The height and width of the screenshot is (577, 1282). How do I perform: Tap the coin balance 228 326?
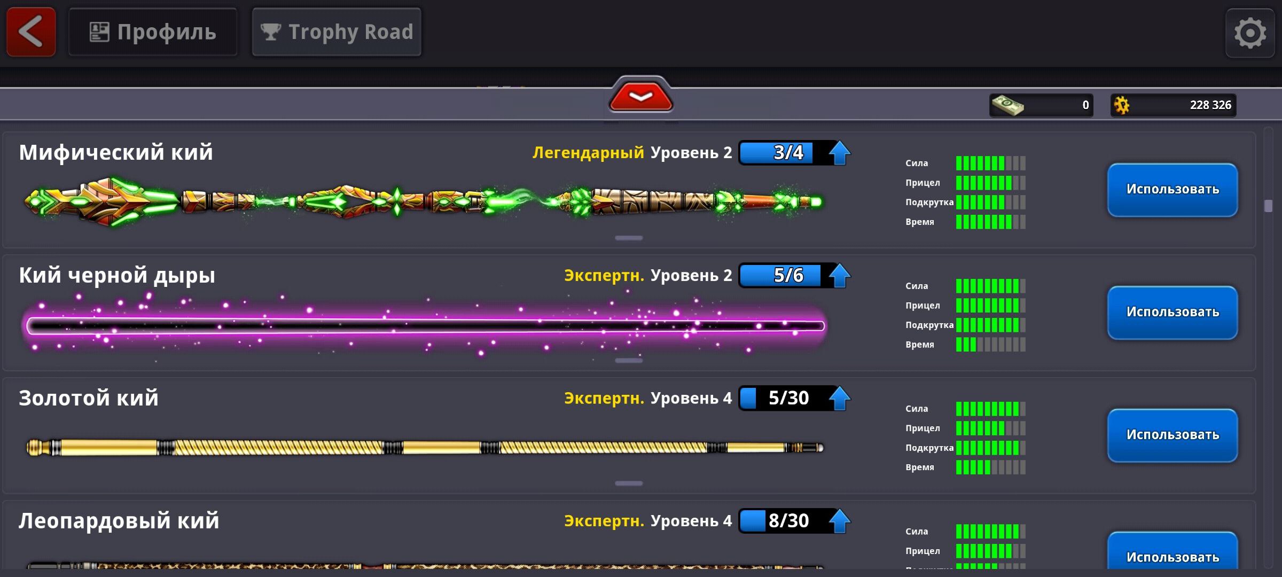(1174, 105)
